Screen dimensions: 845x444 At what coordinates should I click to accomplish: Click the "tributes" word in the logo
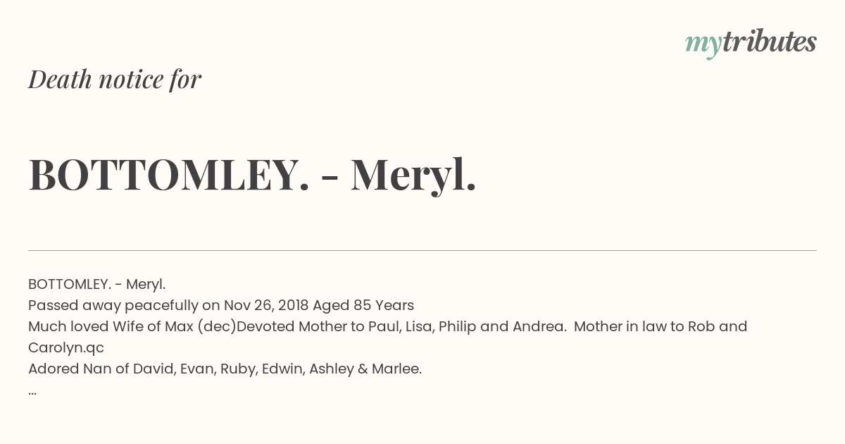769,42
